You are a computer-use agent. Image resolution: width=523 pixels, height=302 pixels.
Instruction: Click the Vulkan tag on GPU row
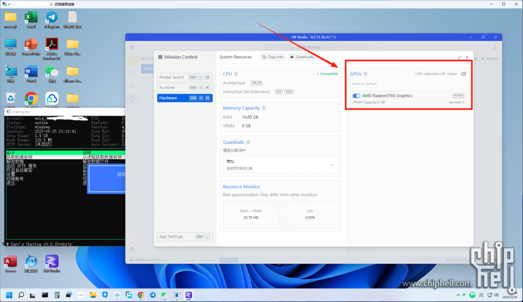tap(458, 95)
